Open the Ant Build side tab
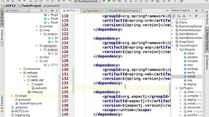This screenshot has height=117, width=209. tap(207, 17)
